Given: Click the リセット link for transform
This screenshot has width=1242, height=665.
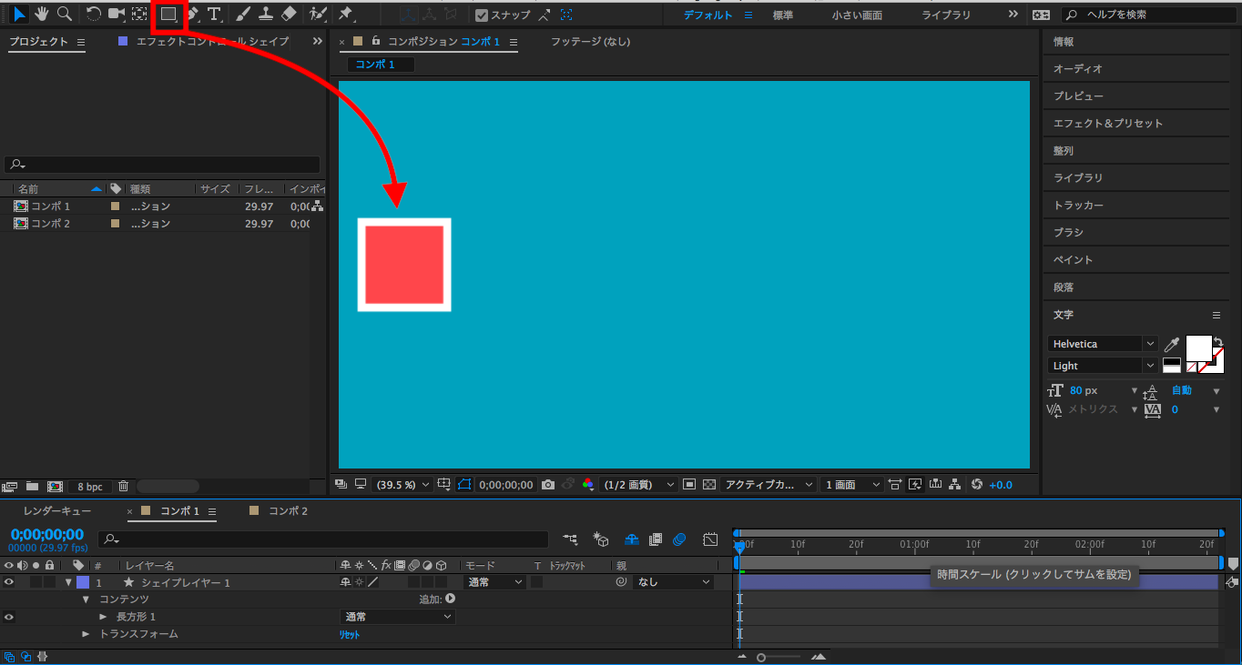Looking at the screenshot, I should tap(350, 635).
